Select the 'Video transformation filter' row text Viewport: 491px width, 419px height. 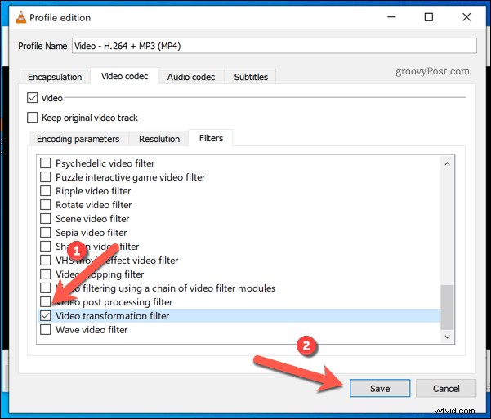point(113,315)
